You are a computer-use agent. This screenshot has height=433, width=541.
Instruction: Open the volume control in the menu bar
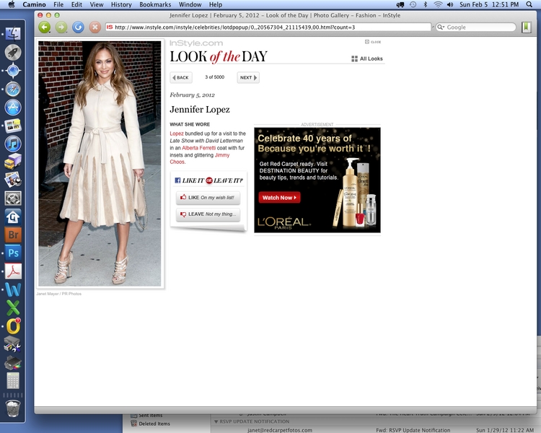pyautogui.click(x=450, y=4)
